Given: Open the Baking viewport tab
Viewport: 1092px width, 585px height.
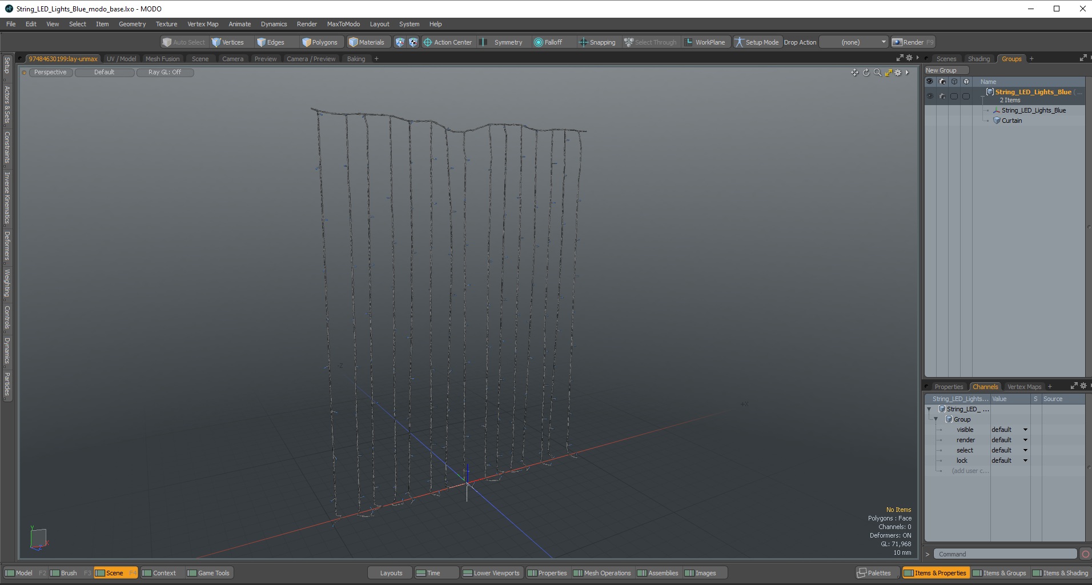Looking at the screenshot, I should [356, 59].
